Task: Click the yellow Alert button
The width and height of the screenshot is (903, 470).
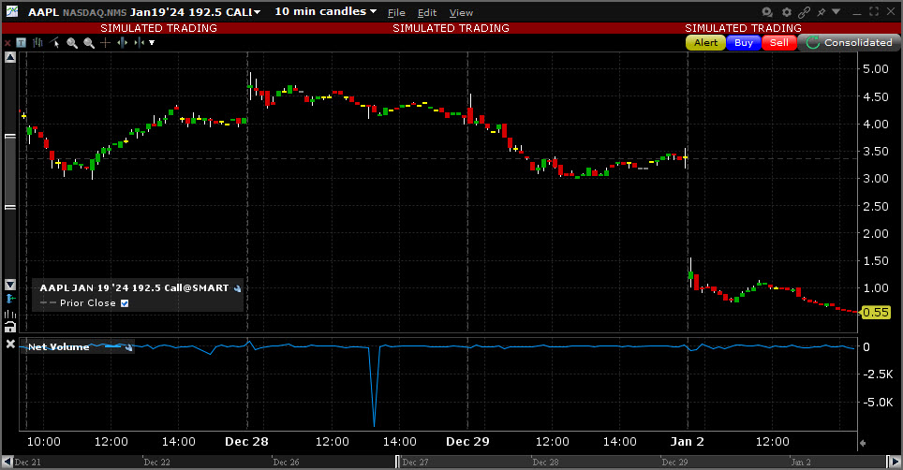Action: pyautogui.click(x=705, y=42)
